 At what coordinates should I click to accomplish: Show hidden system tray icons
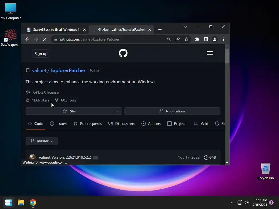point(232,202)
